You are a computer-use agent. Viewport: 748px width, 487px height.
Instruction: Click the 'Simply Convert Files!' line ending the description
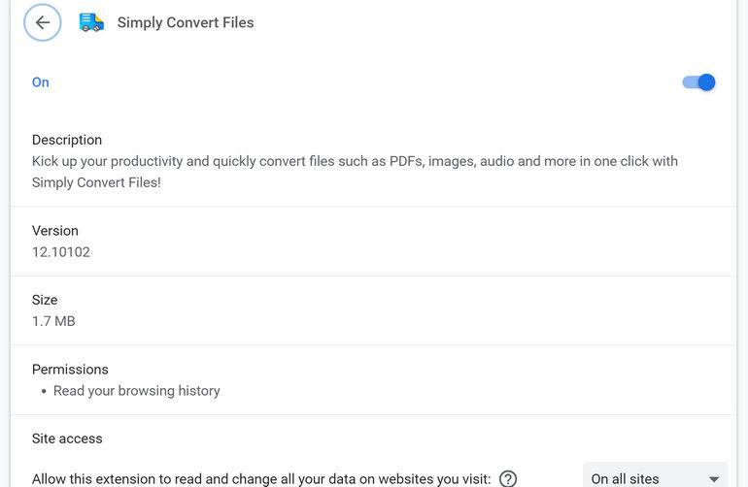[x=96, y=182]
